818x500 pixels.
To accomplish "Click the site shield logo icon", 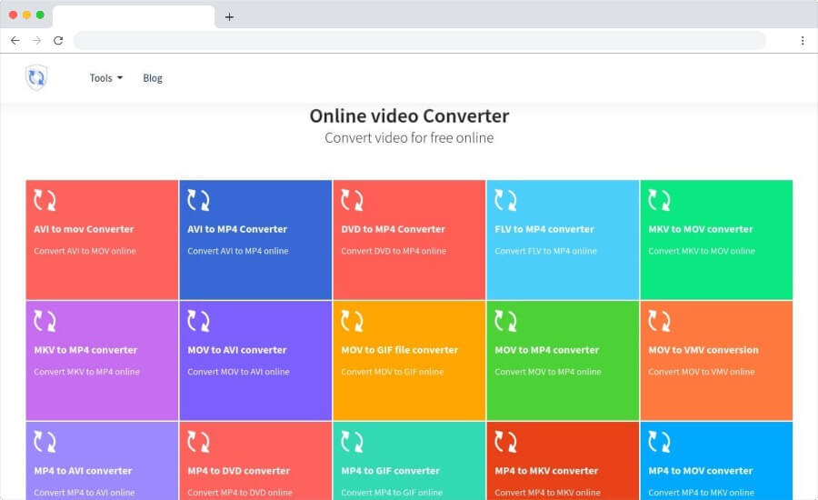I will [36, 78].
